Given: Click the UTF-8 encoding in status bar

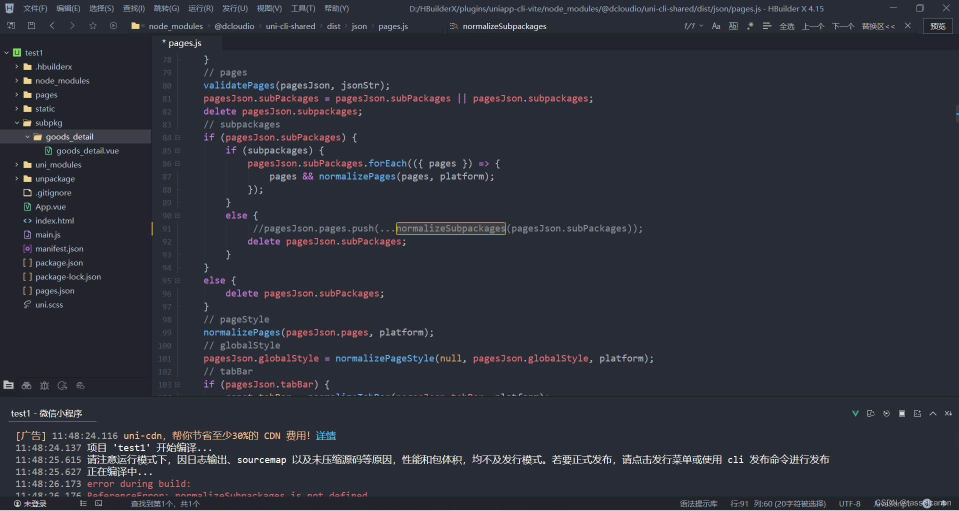Looking at the screenshot, I should (849, 503).
